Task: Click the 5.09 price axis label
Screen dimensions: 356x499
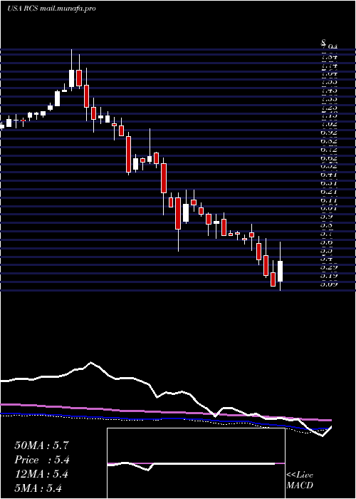Action: (329, 284)
